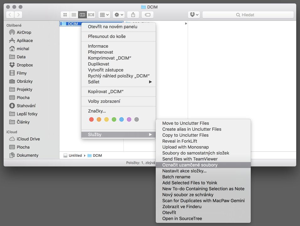Open Obrázky in sidebar
The width and height of the screenshot is (300, 226).
(21, 81)
